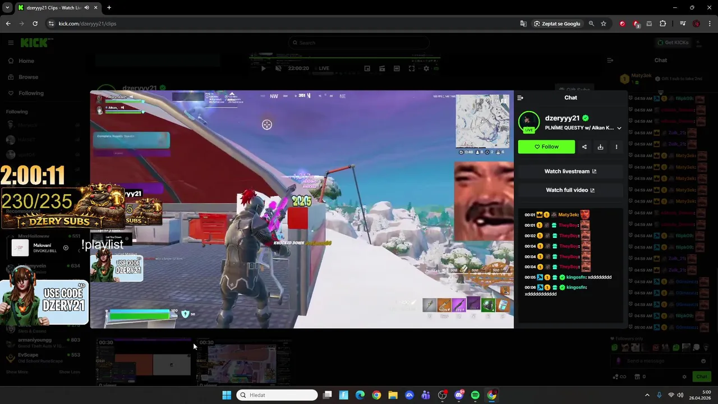The image size is (718, 404).
Task: Open the Kick logo home link
Action: [x=37, y=43]
